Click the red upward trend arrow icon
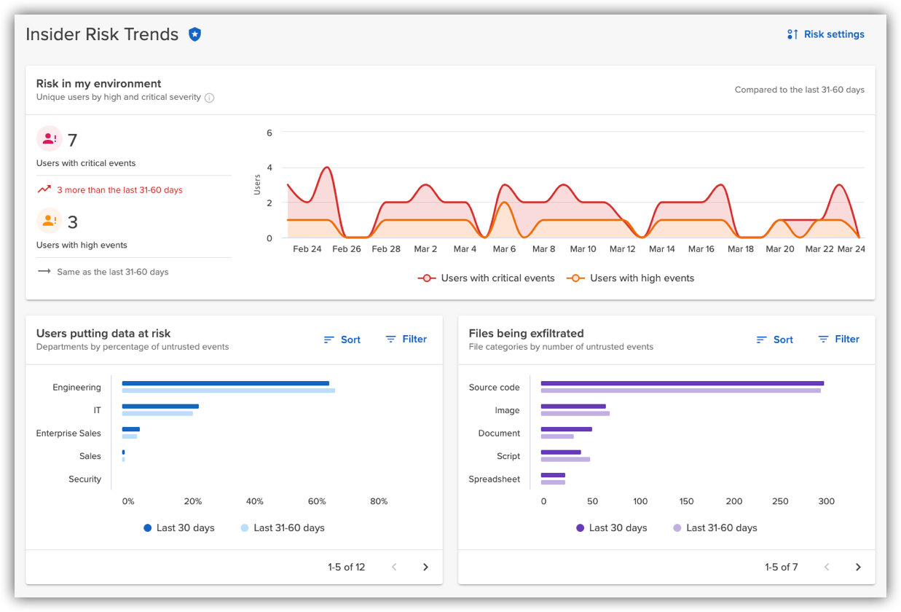Viewport: 901px width, 612px height. point(44,189)
